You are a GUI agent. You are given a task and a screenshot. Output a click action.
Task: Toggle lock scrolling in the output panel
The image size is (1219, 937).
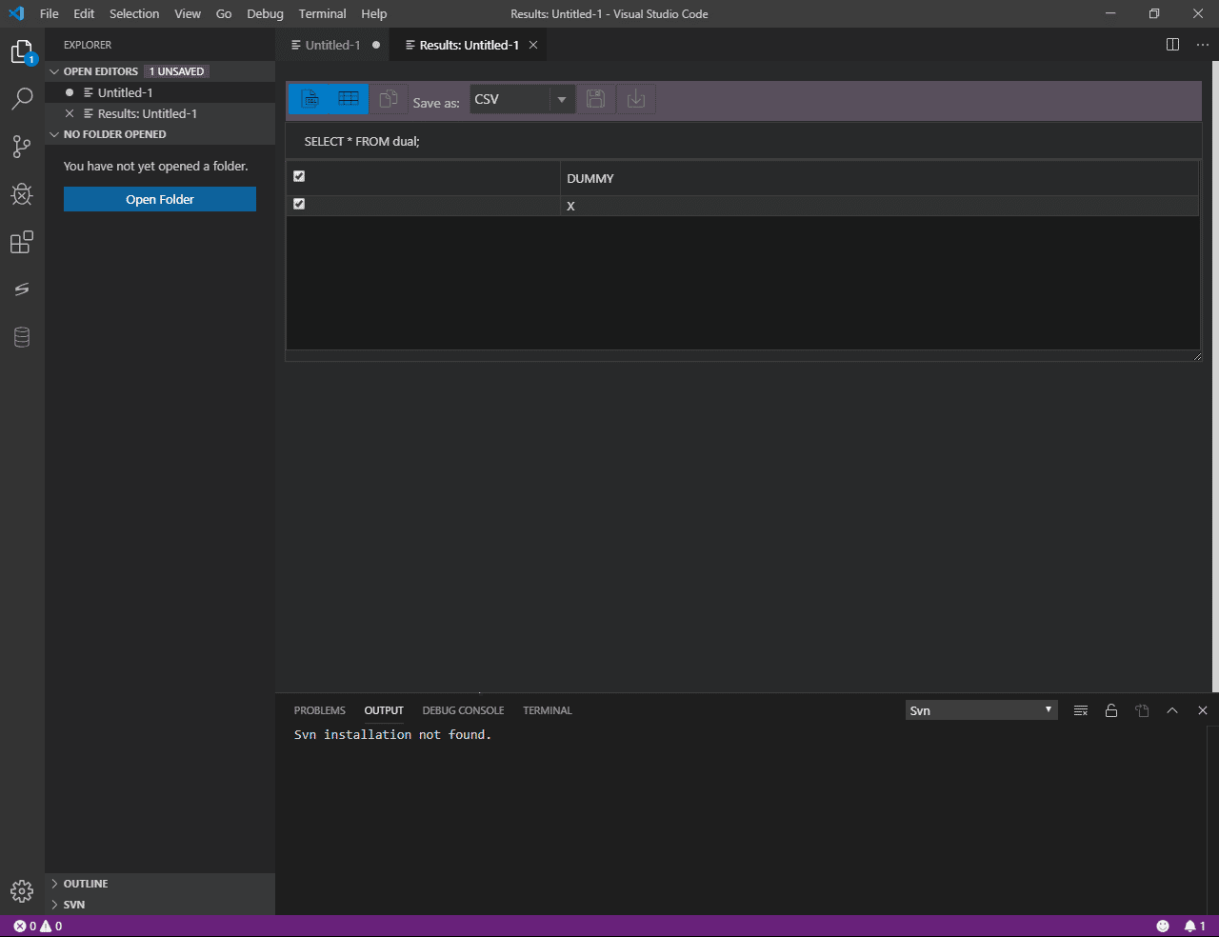1111,709
